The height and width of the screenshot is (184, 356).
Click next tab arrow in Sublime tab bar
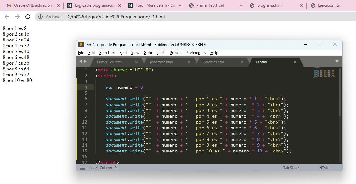click(x=85, y=61)
